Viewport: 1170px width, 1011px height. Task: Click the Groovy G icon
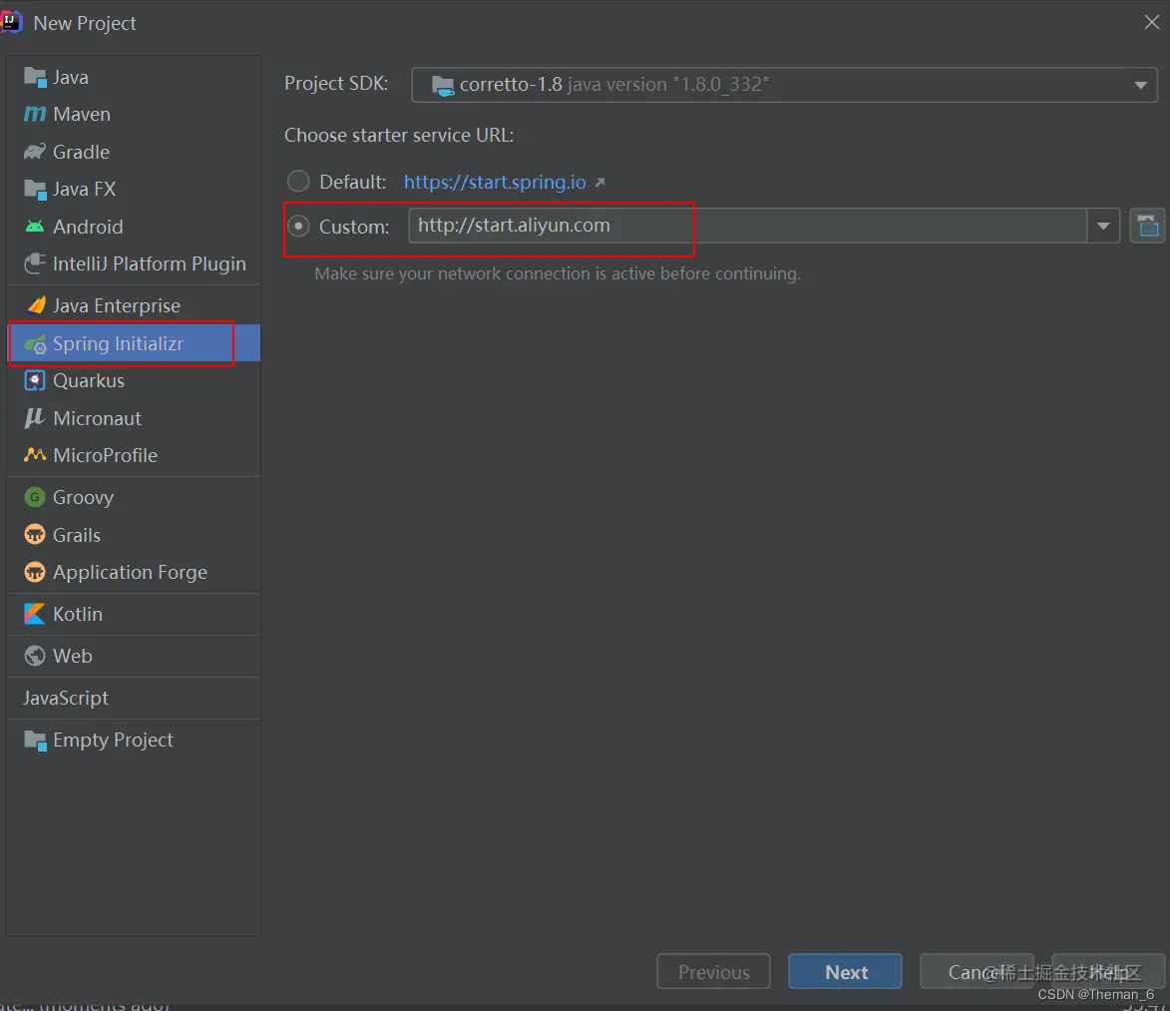coord(35,497)
